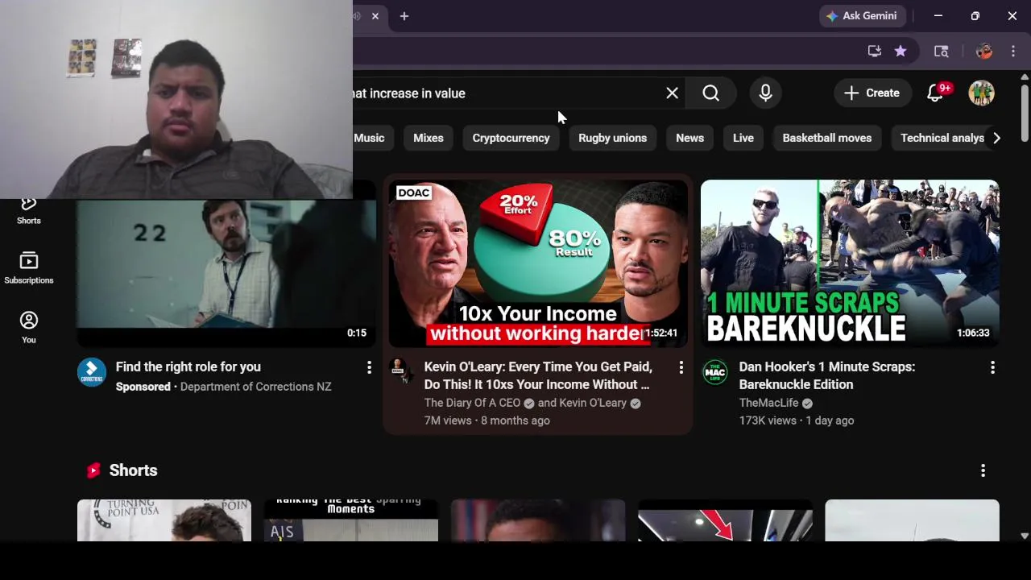Image resolution: width=1031 pixels, height=580 pixels.
Task: Select the Cryptocurrency filter chip
Action: click(511, 138)
